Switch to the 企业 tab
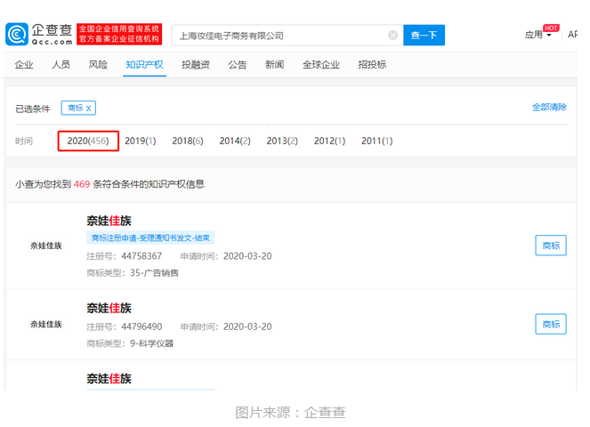 coord(24,65)
